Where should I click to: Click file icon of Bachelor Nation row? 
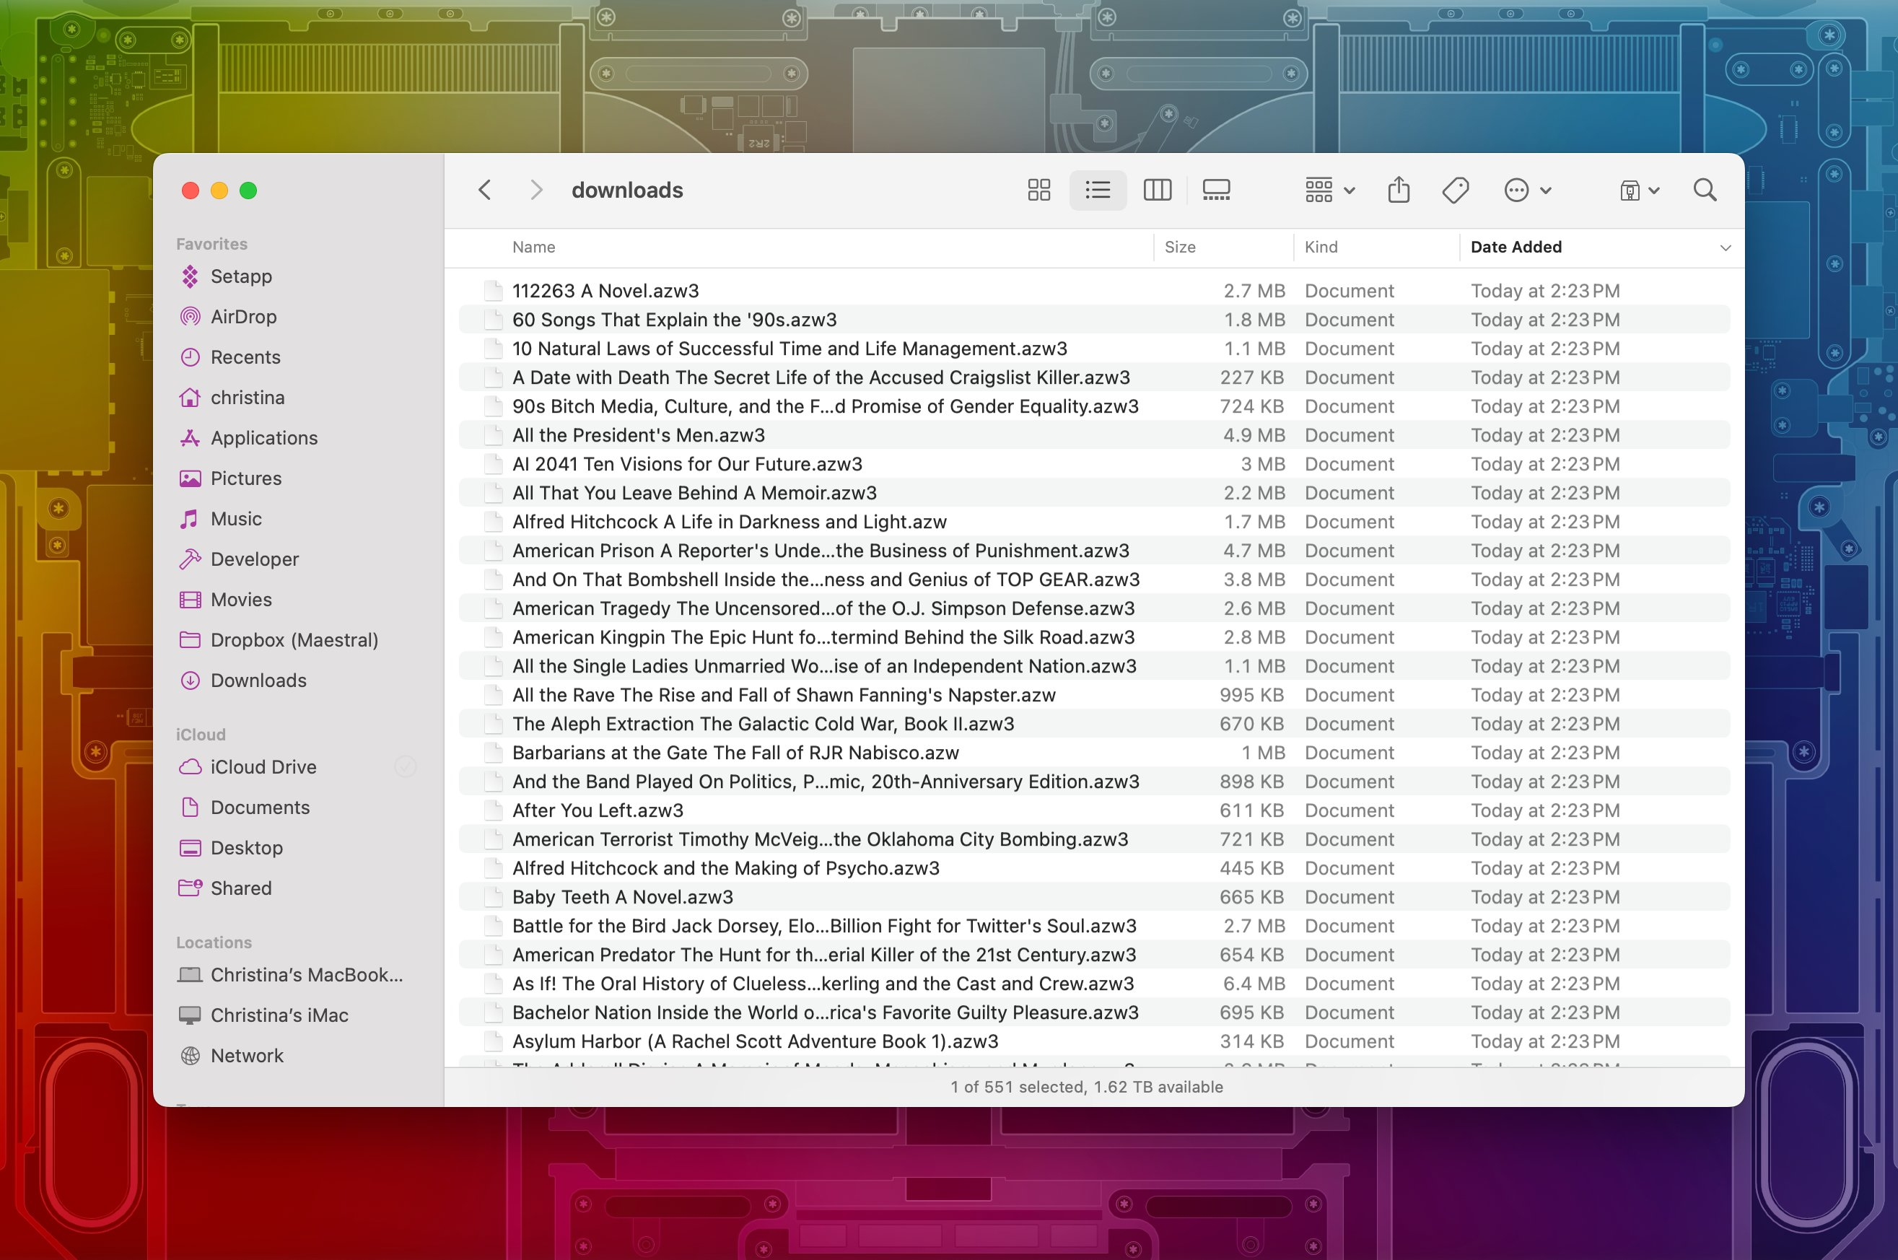494,1012
